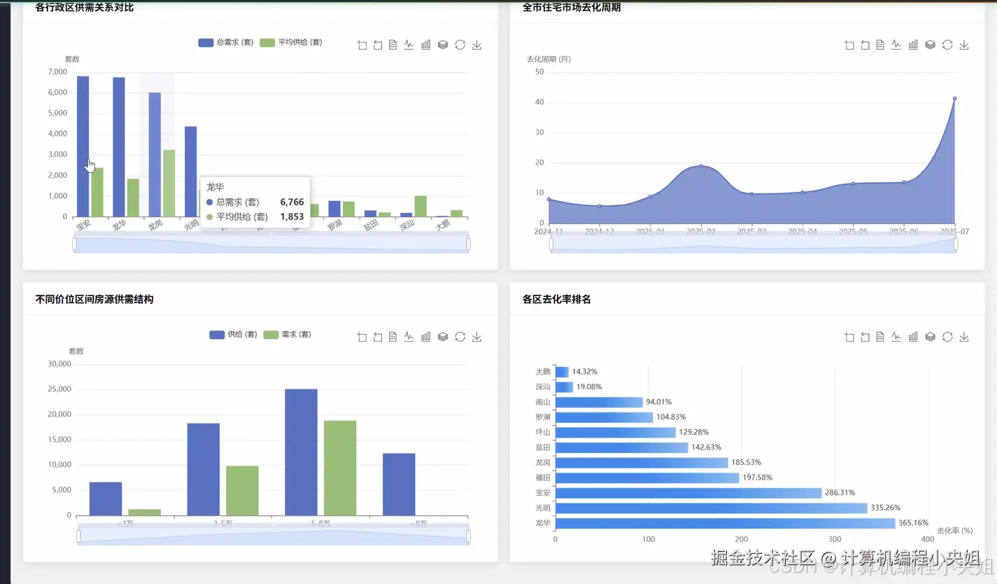Click the 不同价位区间房源供需结构 panel title
Screen dimensions: 997x584
tap(94, 299)
